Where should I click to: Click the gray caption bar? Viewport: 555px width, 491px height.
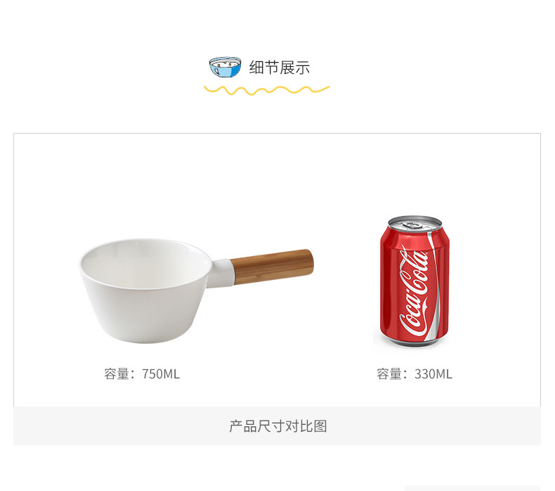tap(277, 426)
